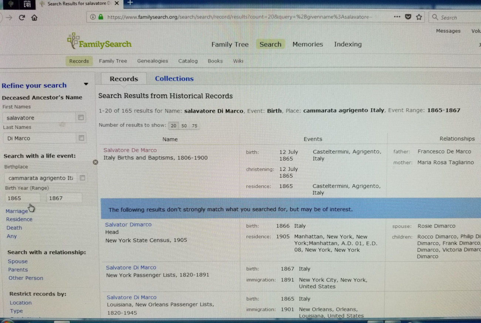Switch to the Collections tab
The width and height of the screenshot is (481, 323).
[174, 79]
